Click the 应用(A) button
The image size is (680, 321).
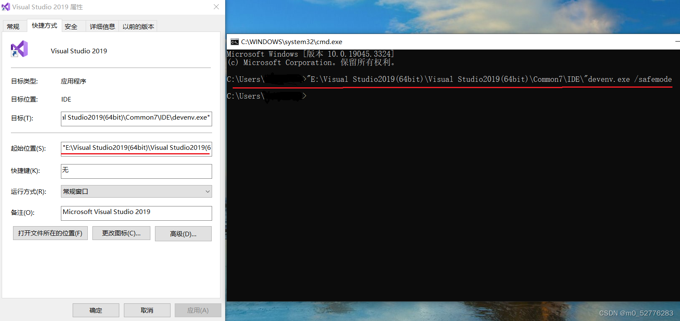(198, 311)
